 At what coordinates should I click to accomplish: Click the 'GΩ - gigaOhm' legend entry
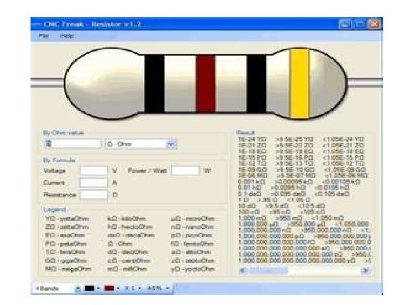66,260
